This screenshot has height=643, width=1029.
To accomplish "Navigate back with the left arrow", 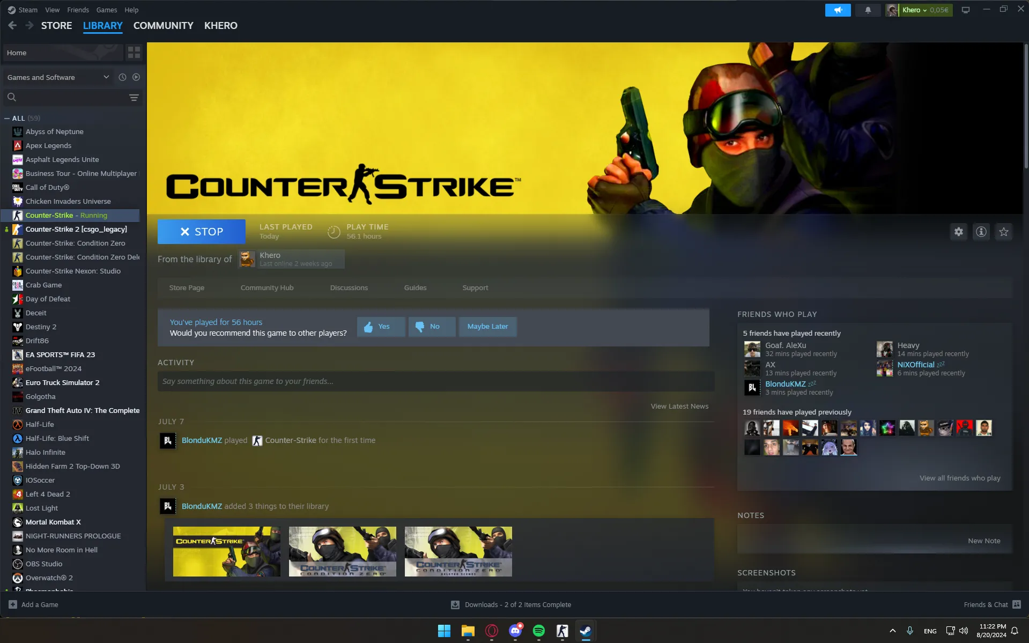I will [13, 25].
